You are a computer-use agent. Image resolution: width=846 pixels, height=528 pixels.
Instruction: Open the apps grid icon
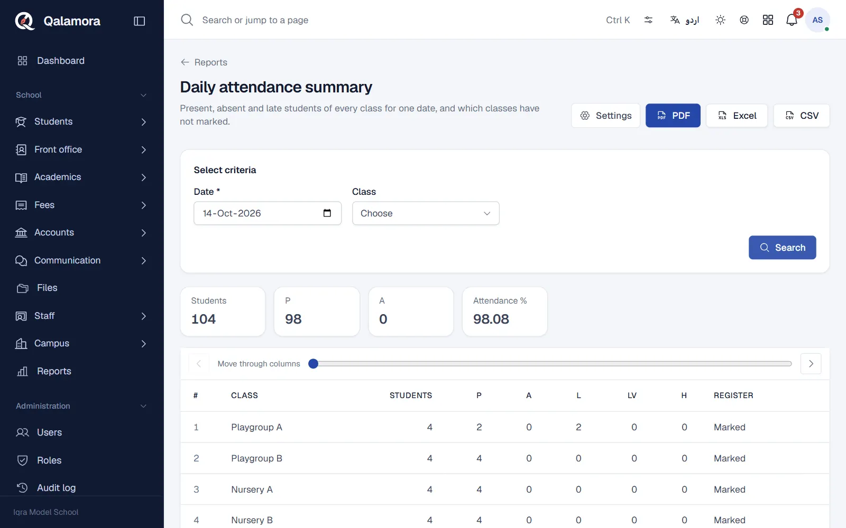[768, 20]
